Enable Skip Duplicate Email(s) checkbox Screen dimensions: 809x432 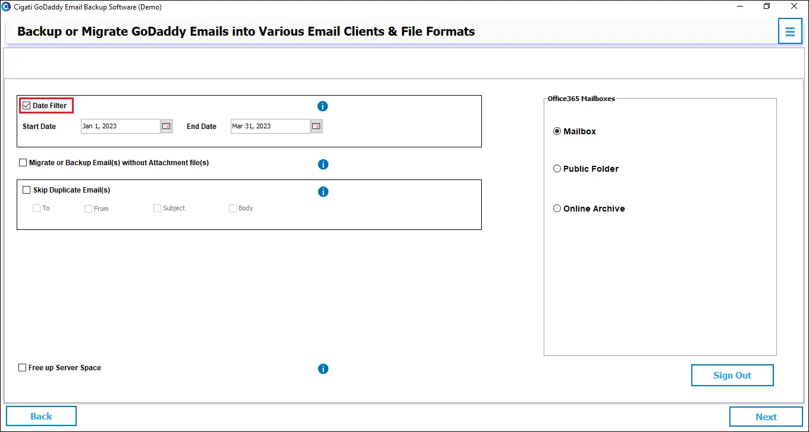[x=26, y=190]
